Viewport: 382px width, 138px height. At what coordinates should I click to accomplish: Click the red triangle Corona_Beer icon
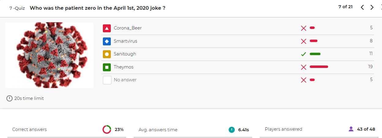click(x=107, y=28)
